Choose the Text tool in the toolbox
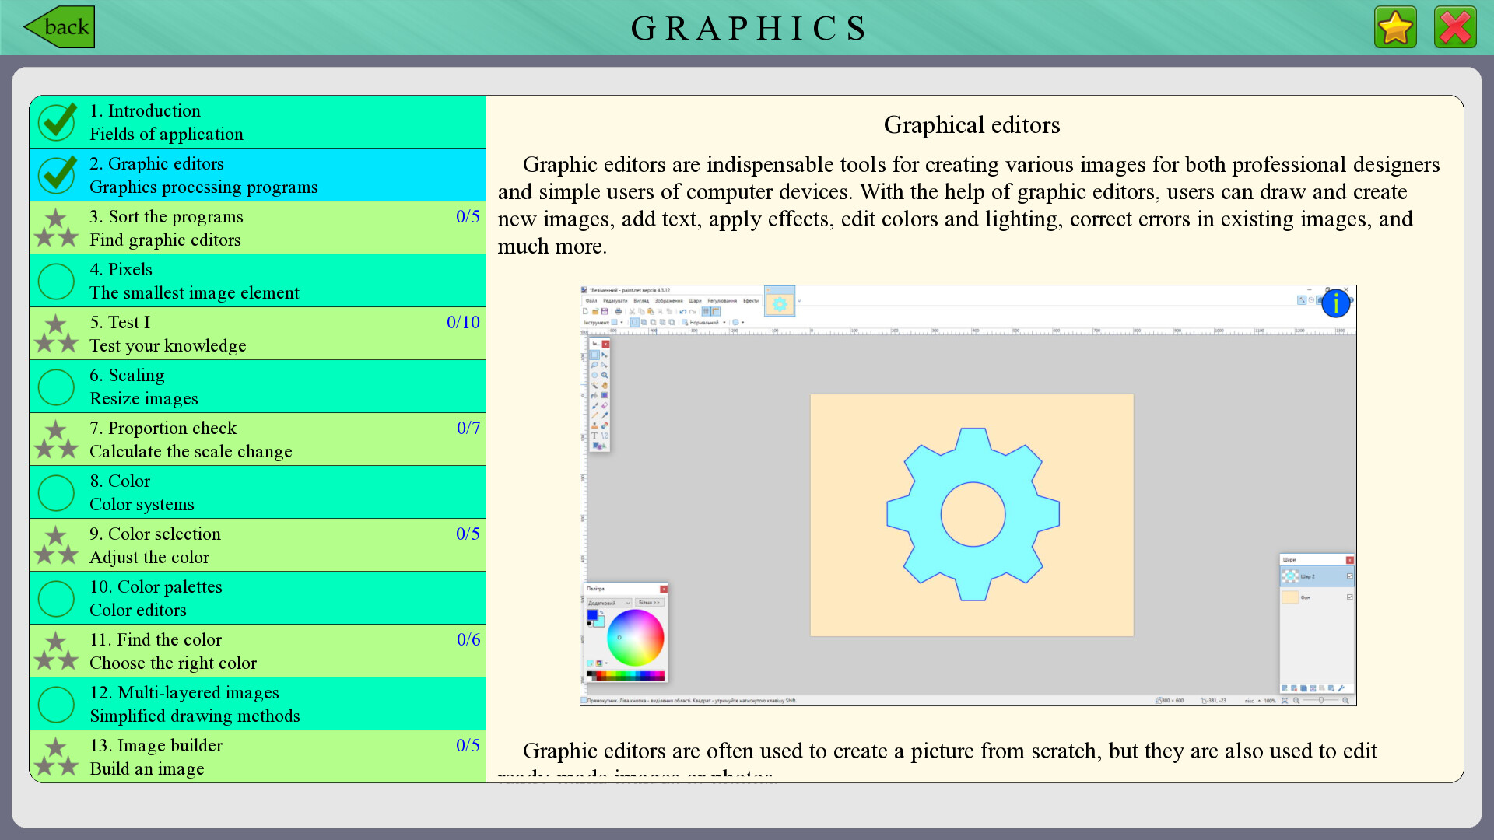Screen dimensions: 1494x840 point(594,433)
